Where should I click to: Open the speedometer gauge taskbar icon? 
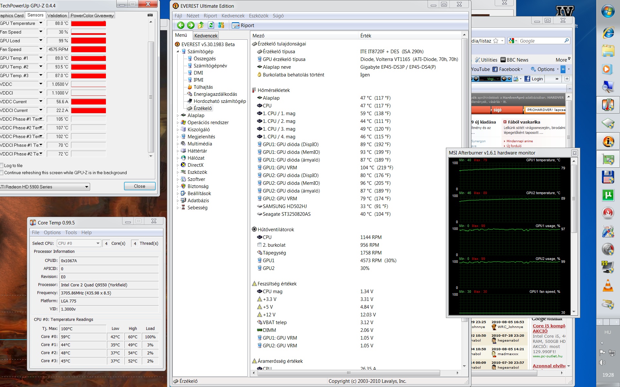pos(608,249)
